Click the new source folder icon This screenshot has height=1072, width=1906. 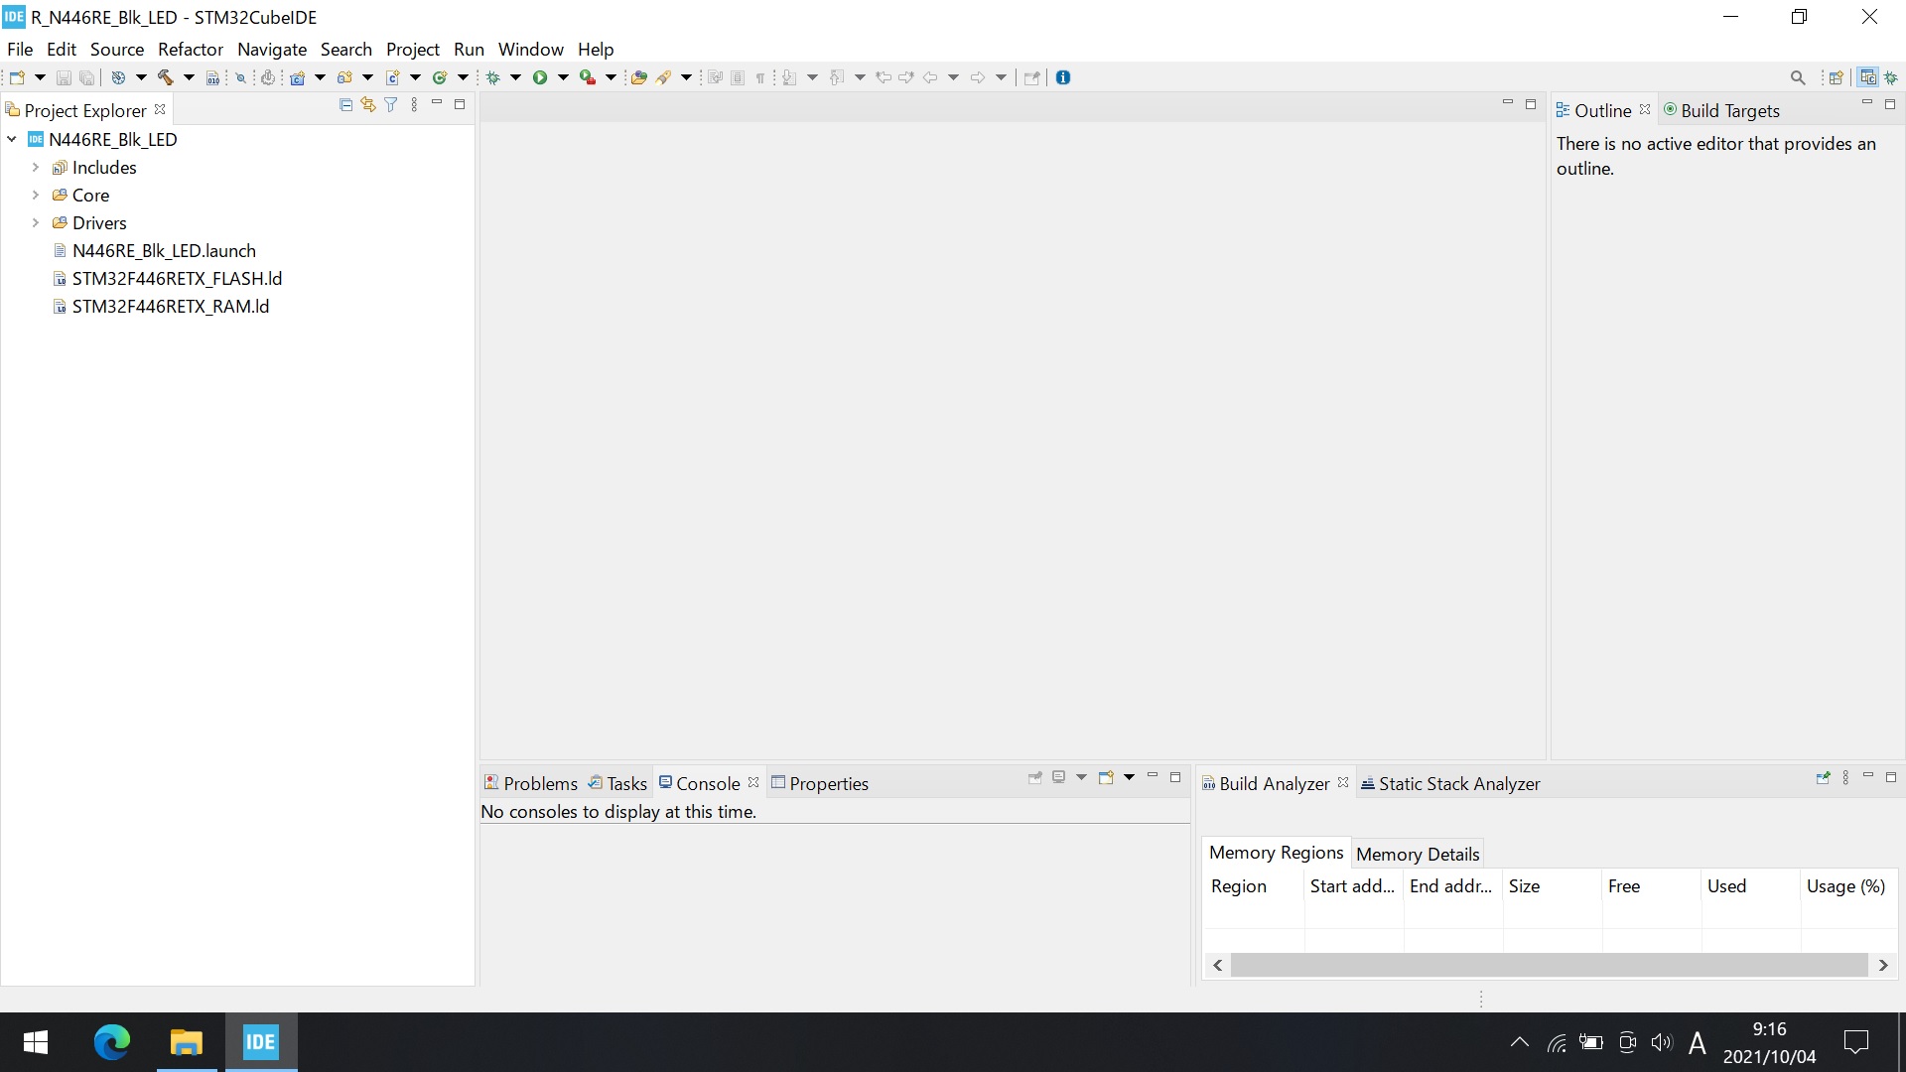(344, 77)
